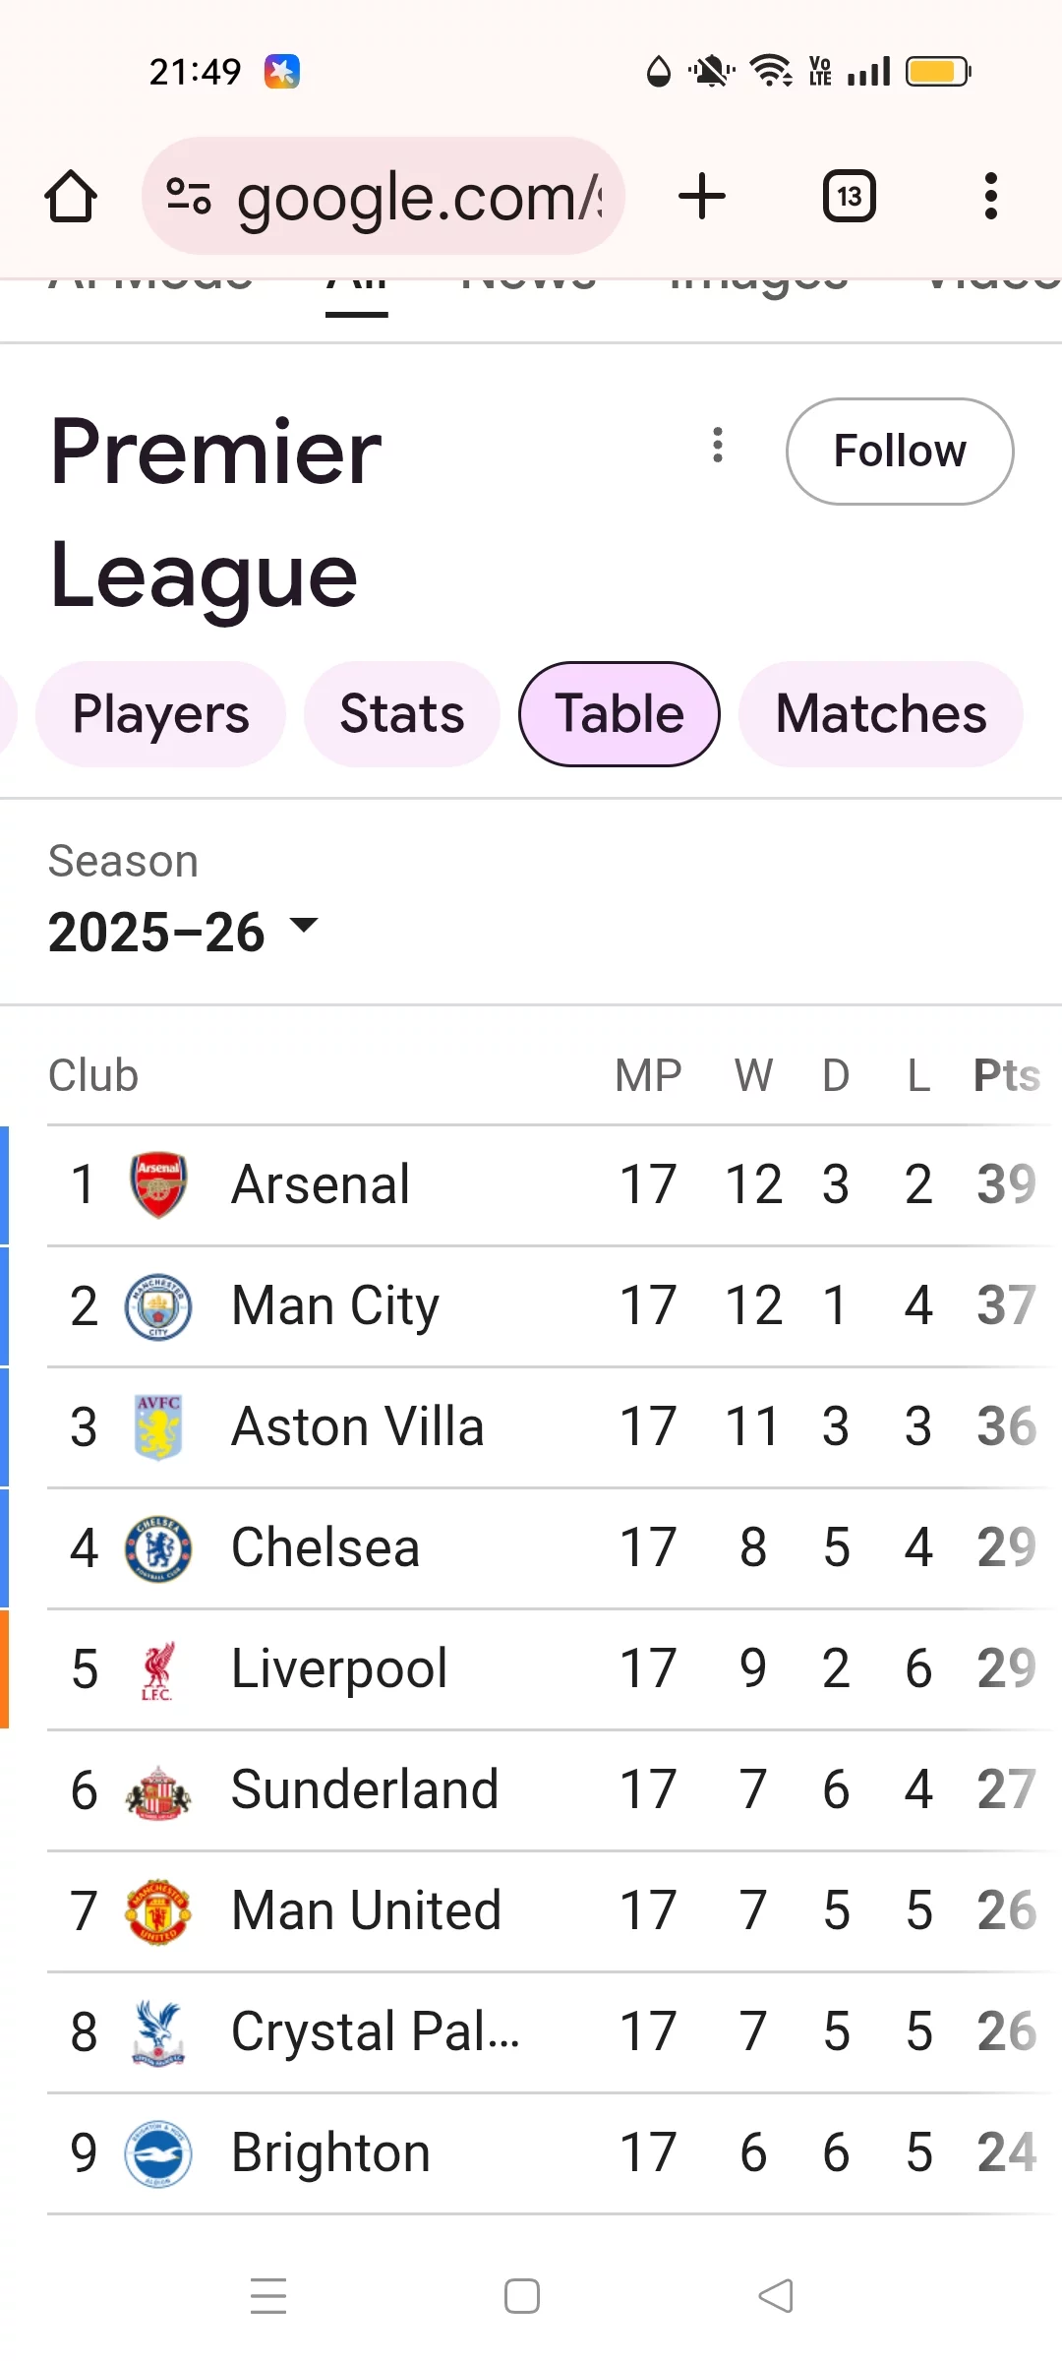
Task: Switch to the Players tab
Action: 160,714
